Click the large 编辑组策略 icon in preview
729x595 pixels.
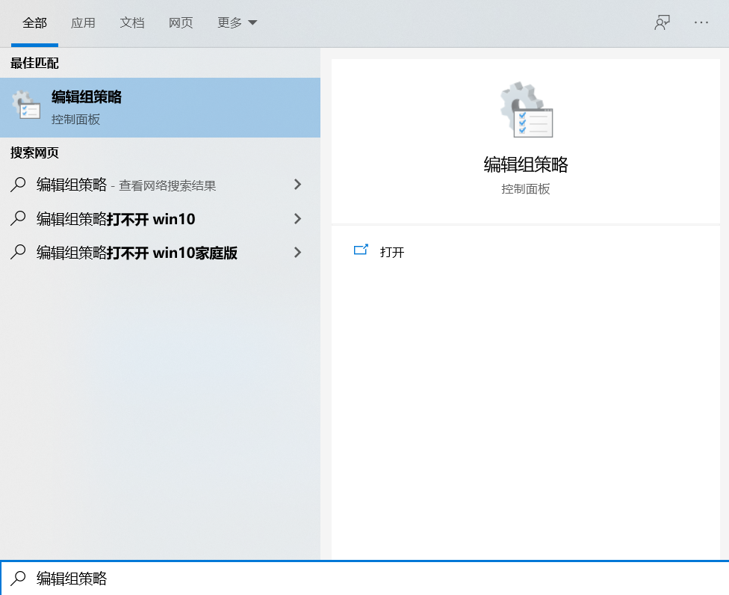[526, 111]
